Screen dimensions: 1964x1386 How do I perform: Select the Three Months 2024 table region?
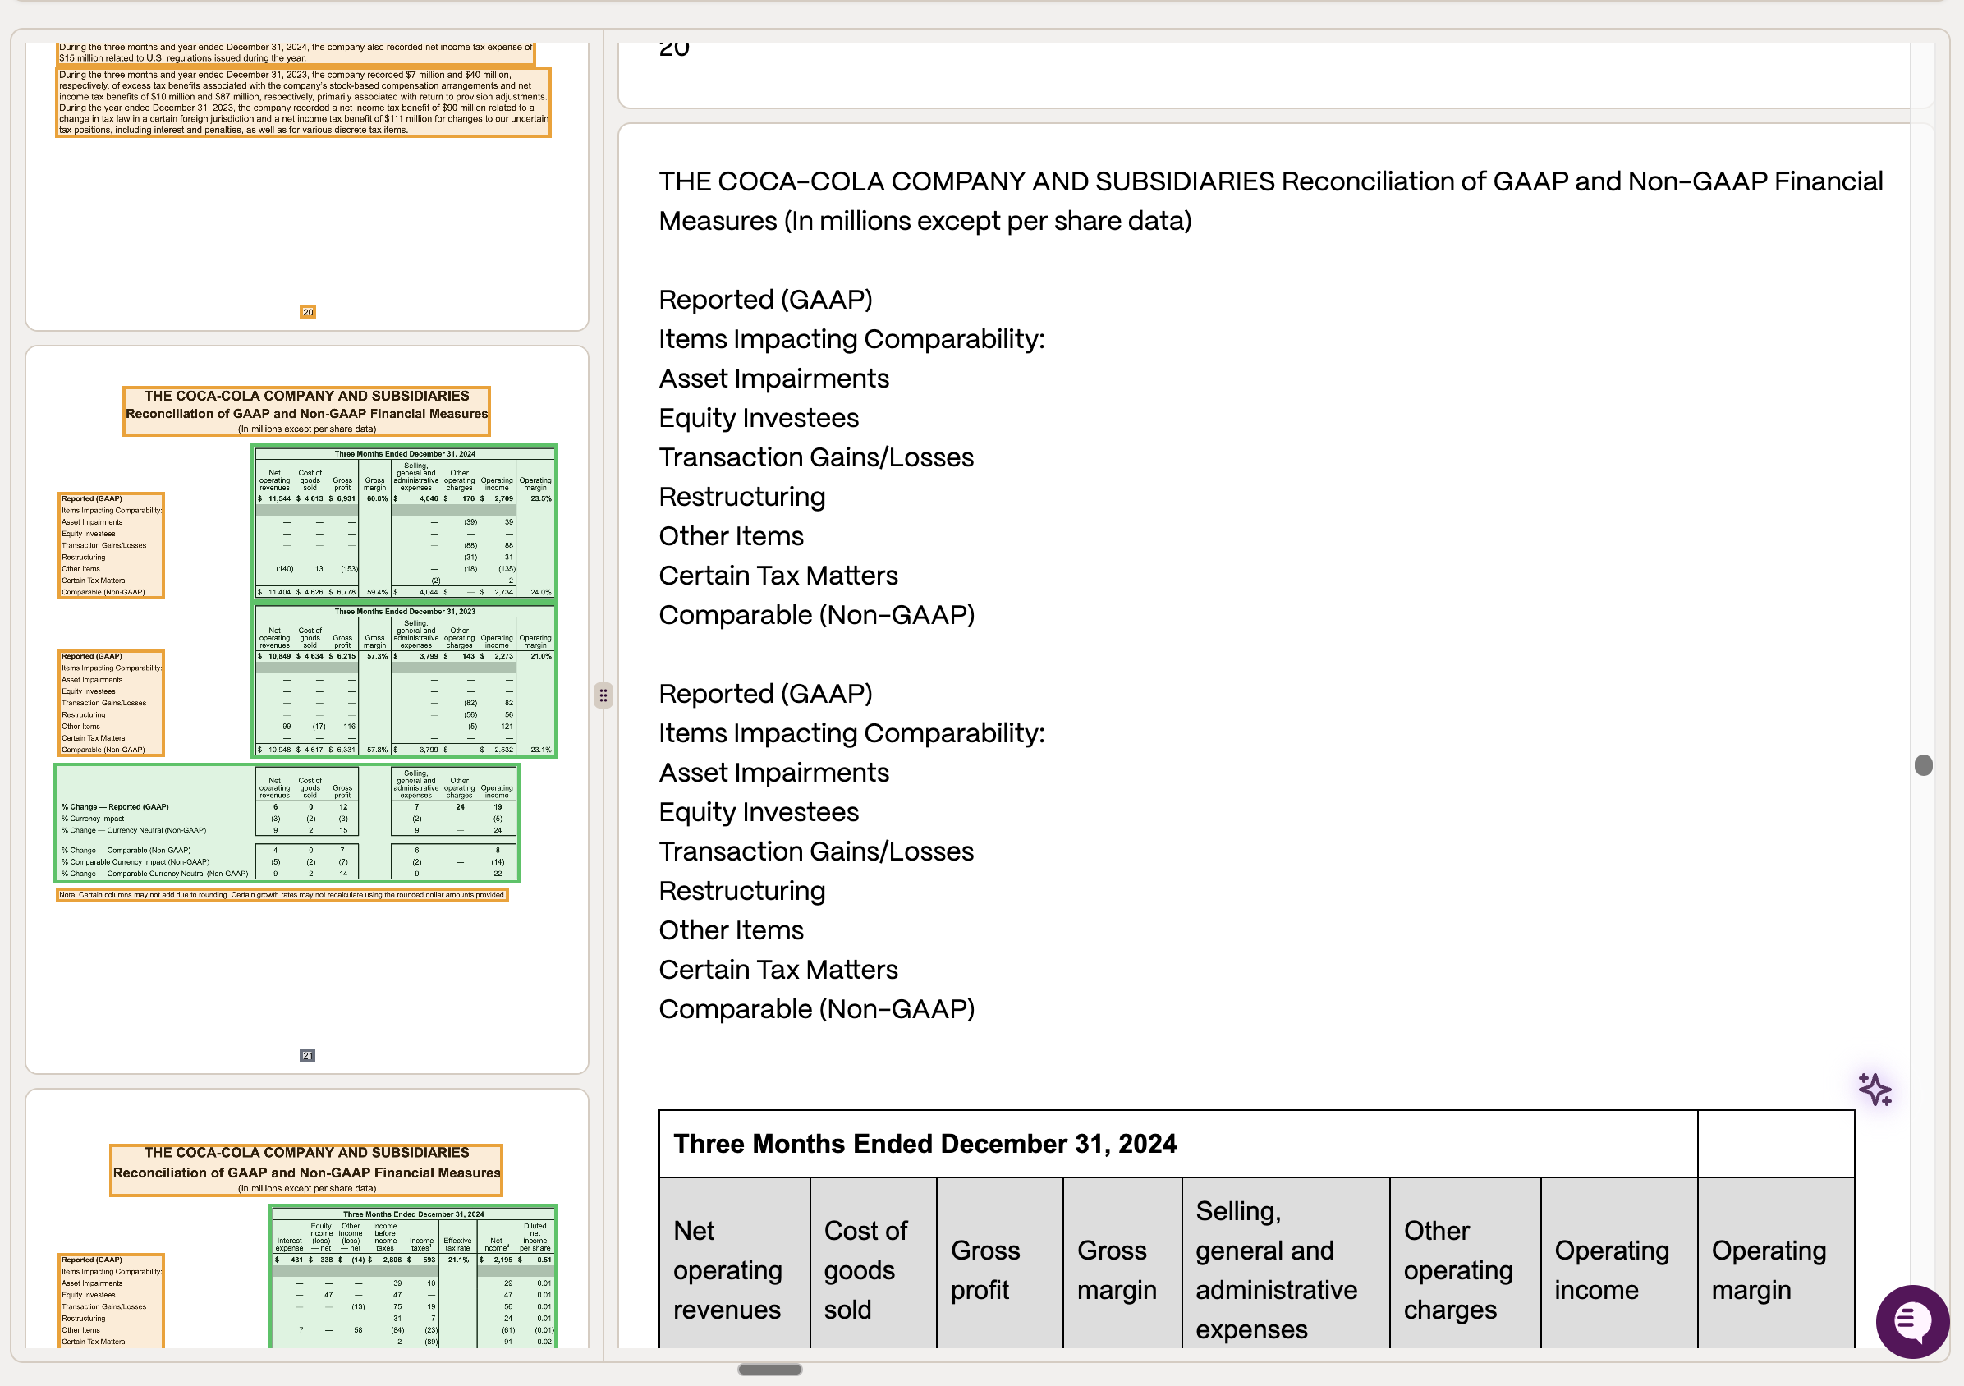405,521
